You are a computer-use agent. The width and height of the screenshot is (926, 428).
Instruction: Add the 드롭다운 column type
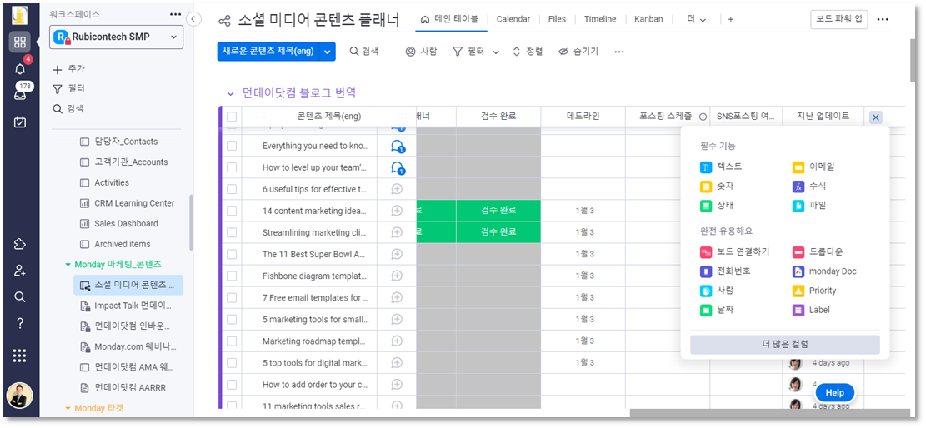coord(818,252)
